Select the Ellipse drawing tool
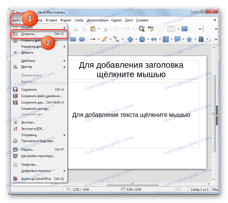228x203 pixels. coord(82,39)
